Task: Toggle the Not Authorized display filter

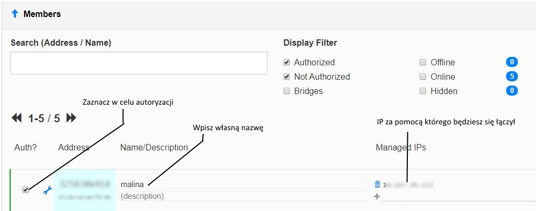Action: tap(287, 77)
